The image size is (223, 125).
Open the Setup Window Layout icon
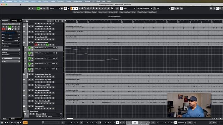pos(211,8)
